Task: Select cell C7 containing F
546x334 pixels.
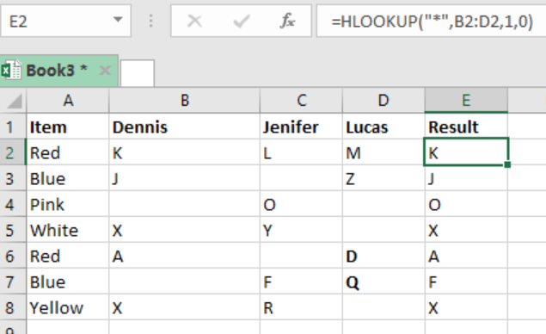Action: tap(301, 281)
